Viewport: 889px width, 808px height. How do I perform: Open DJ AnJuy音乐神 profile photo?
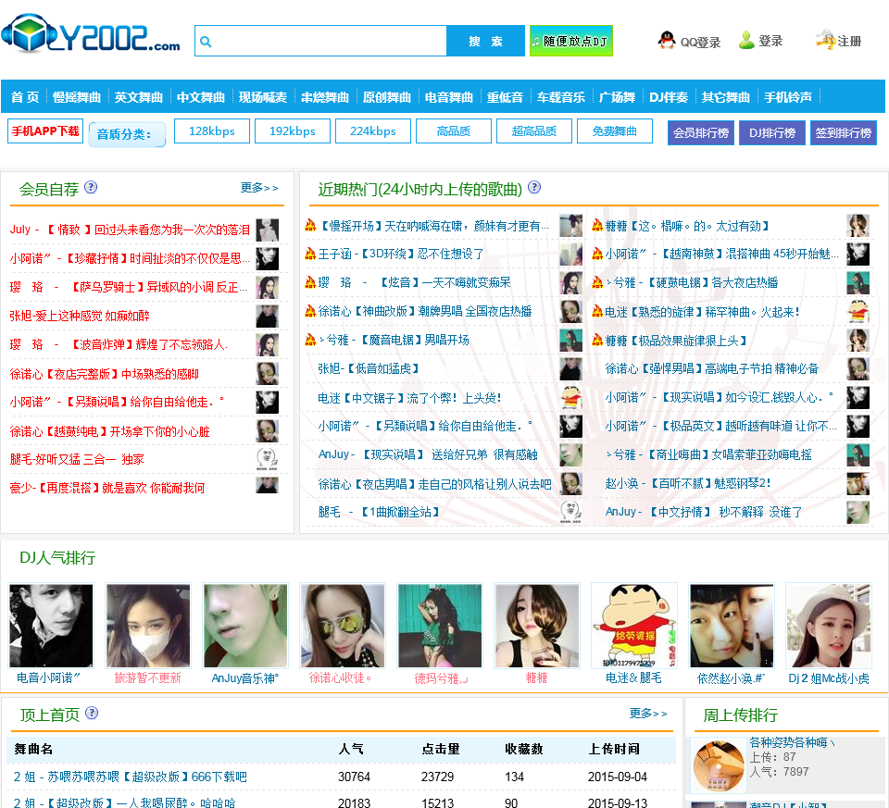(x=245, y=626)
